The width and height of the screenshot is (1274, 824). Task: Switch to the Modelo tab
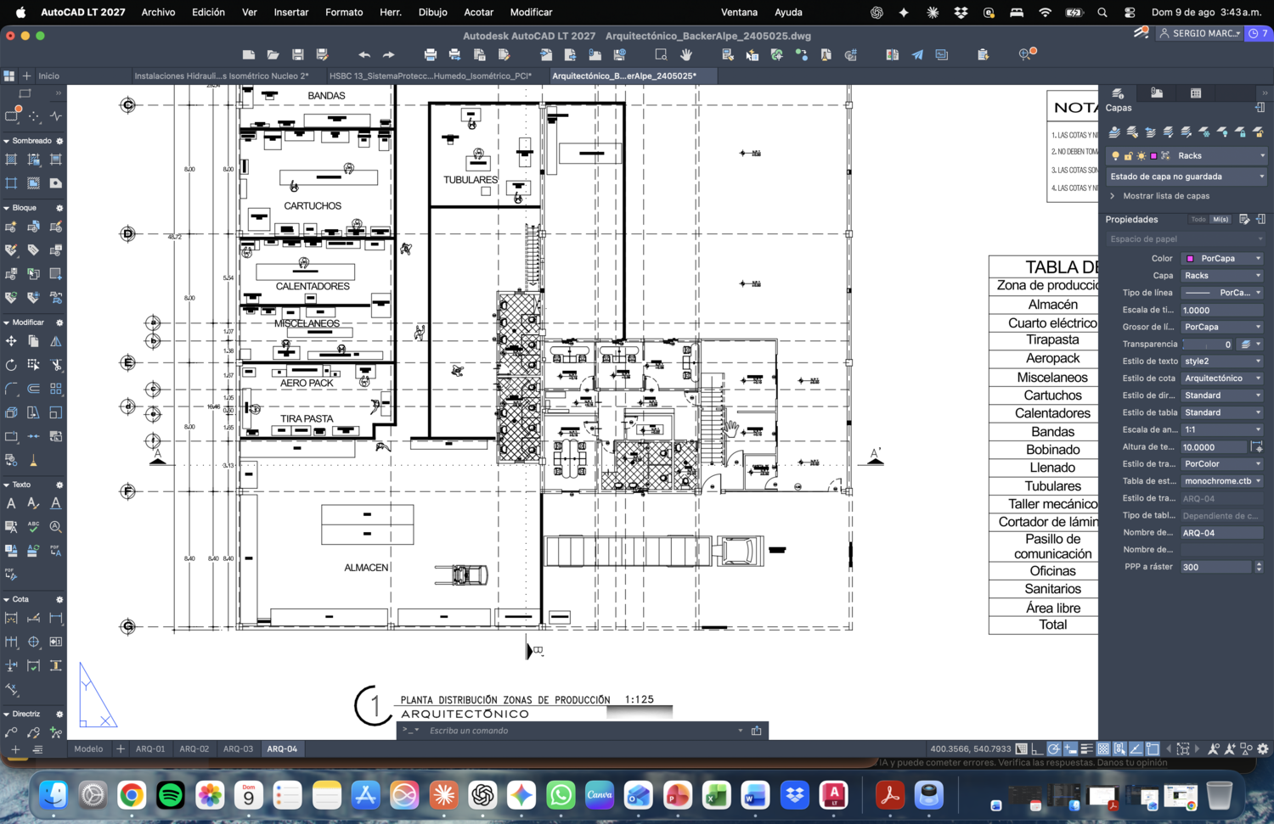click(x=88, y=748)
